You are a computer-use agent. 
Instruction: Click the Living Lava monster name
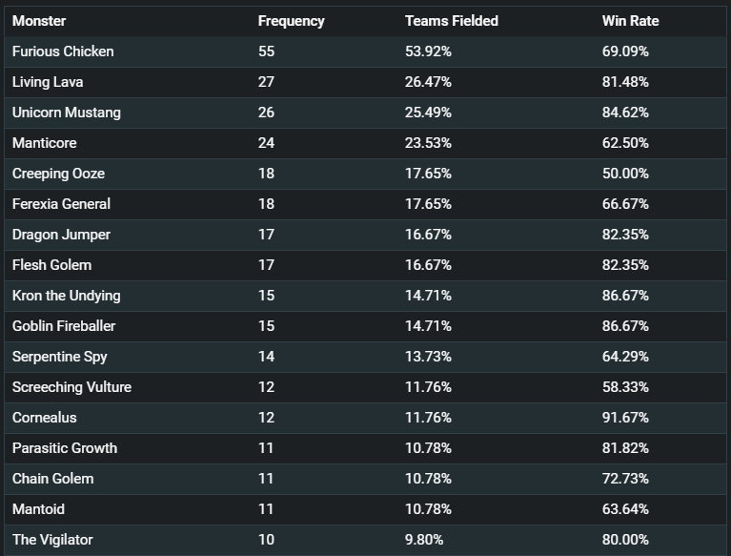(x=48, y=82)
